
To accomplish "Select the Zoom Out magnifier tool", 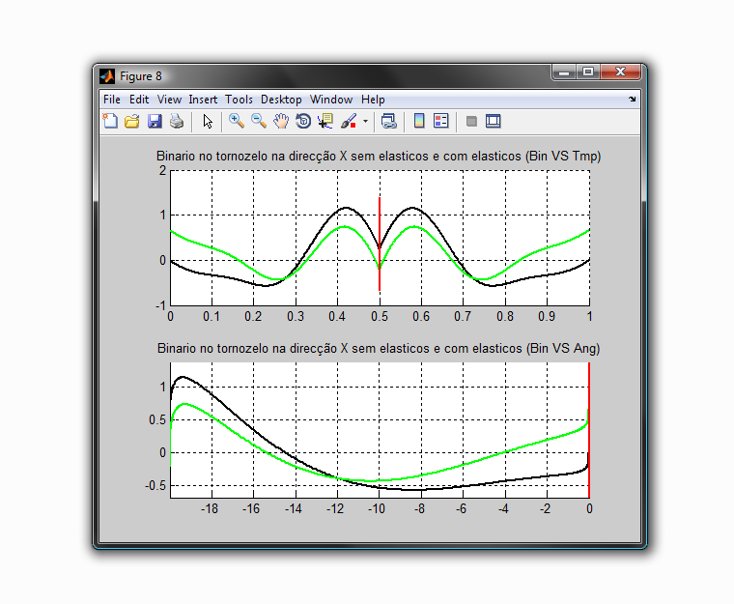I will (259, 122).
